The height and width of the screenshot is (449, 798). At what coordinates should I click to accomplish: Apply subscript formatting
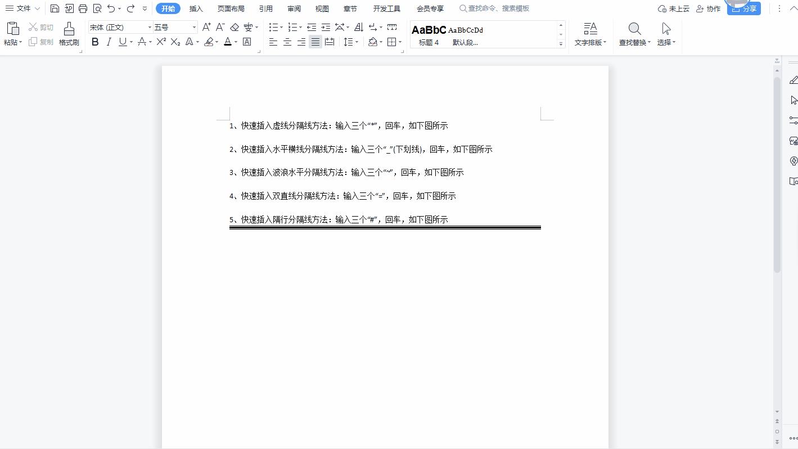[x=174, y=41]
